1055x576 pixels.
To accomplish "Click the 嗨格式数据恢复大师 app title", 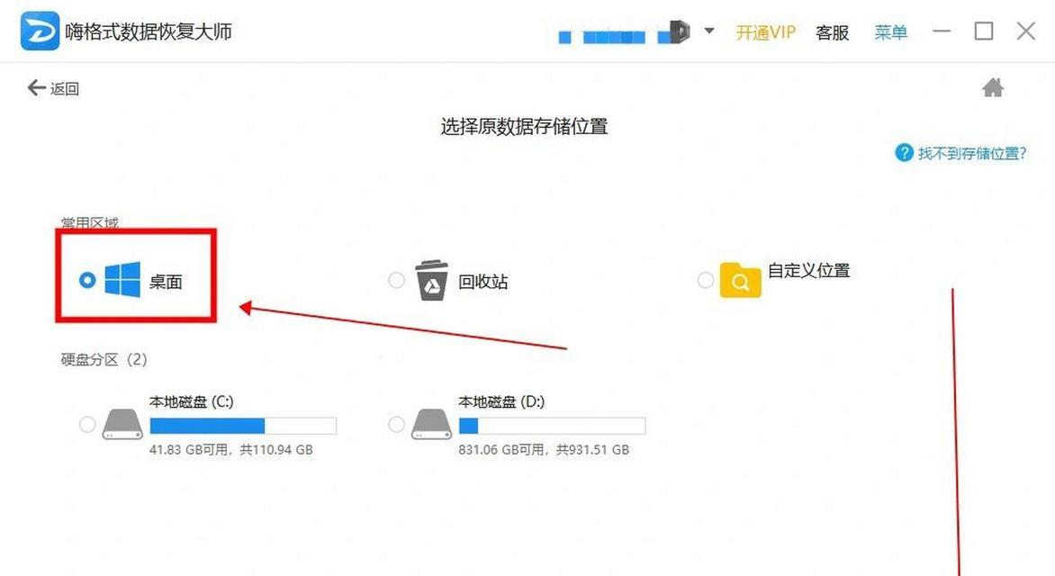I will coord(149,31).
